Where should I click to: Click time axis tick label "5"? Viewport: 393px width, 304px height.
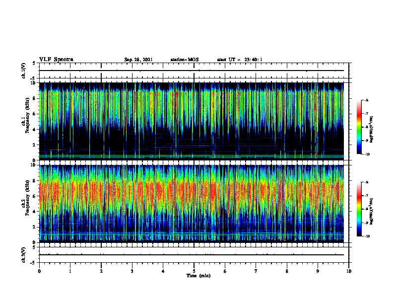coord(194,271)
